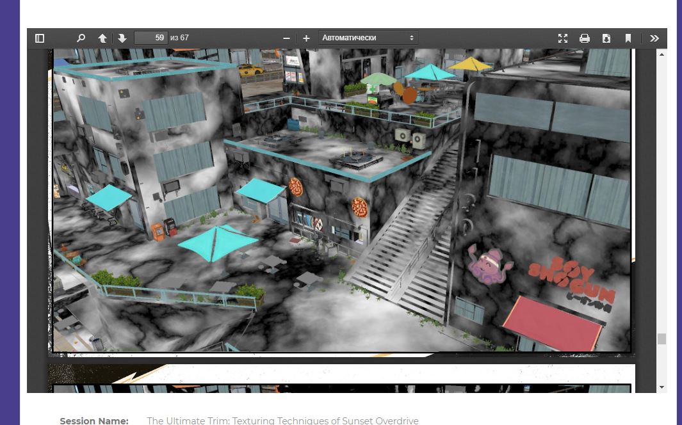Go to the next page
The image size is (682, 425).
point(122,38)
